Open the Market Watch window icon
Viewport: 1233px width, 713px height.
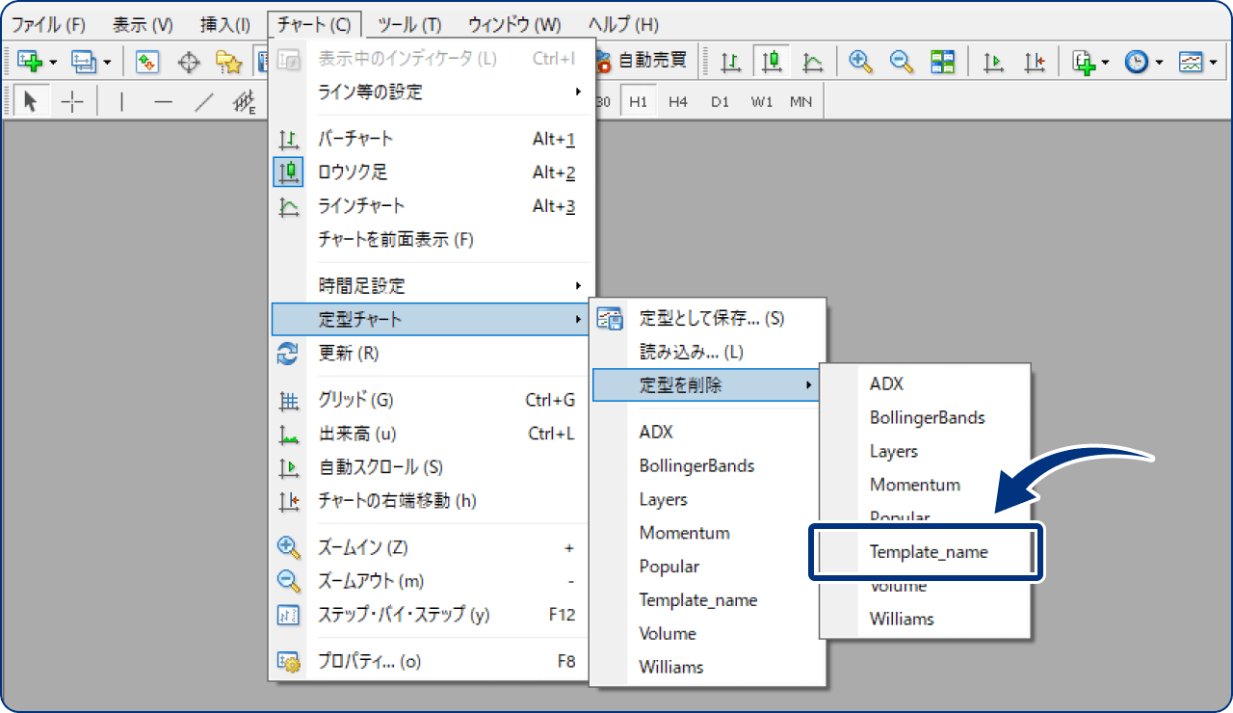coord(146,63)
